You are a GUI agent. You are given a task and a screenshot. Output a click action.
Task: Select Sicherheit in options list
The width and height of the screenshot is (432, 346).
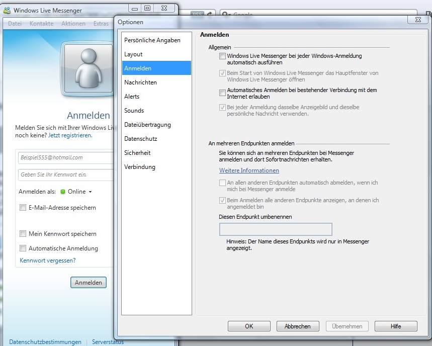[156, 153]
